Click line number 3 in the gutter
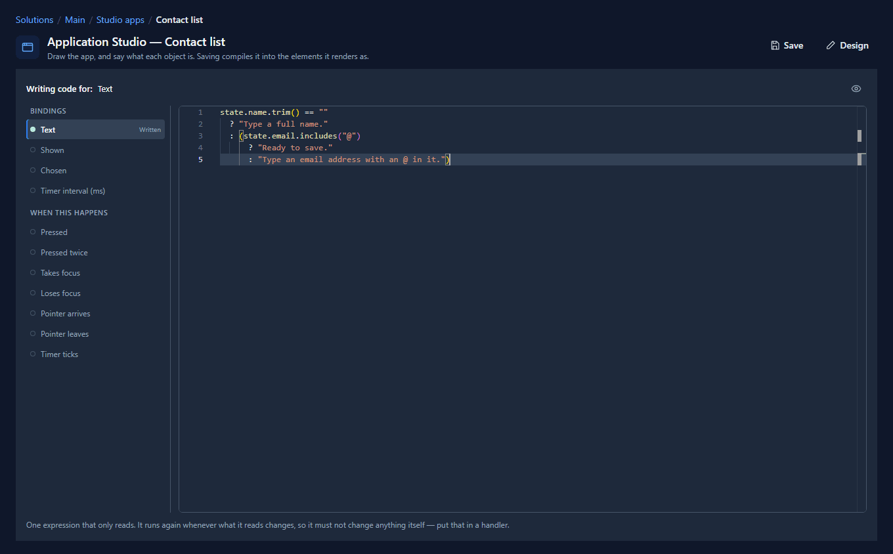The width and height of the screenshot is (893, 554). 200,136
